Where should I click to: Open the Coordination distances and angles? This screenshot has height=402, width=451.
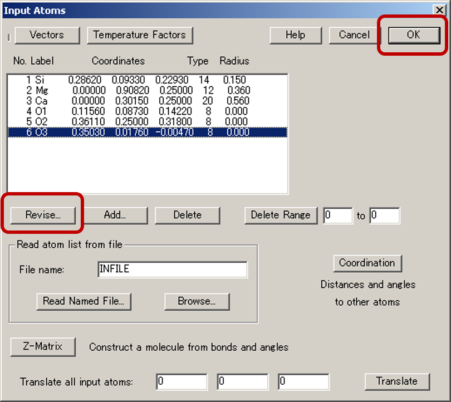pyautogui.click(x=367, y=263)
